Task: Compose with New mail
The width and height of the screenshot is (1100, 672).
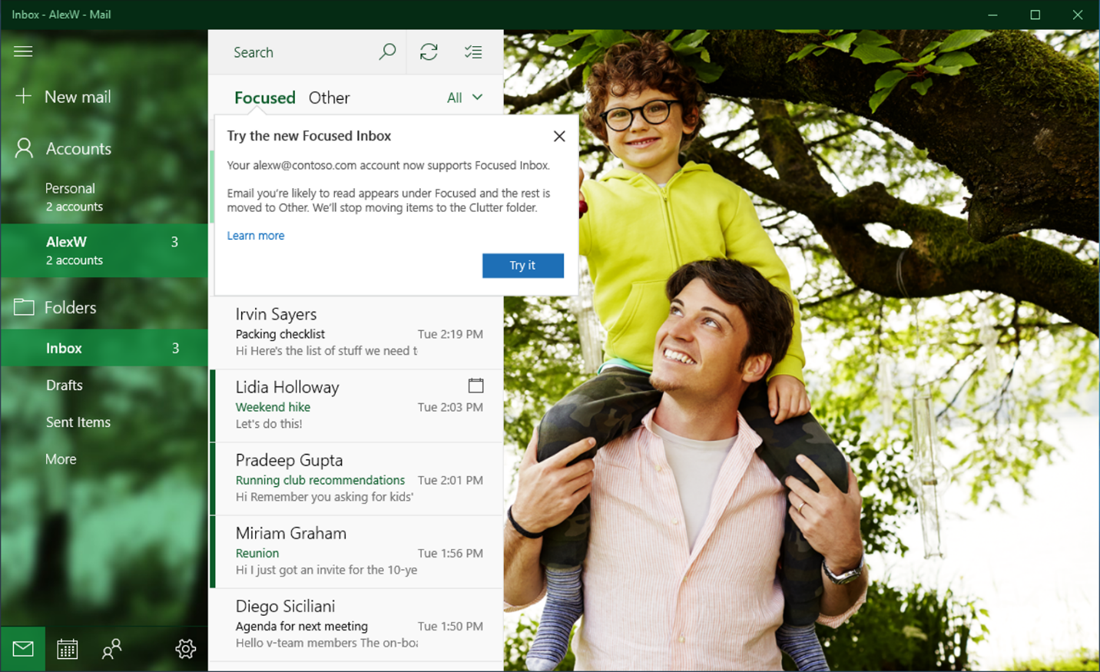Action: pos(77,97)
